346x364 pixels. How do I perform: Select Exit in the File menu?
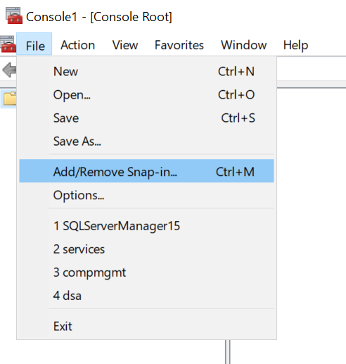(146, 326)
